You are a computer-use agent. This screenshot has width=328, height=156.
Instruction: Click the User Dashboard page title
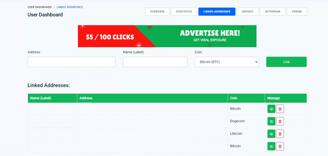pos(45,15)
